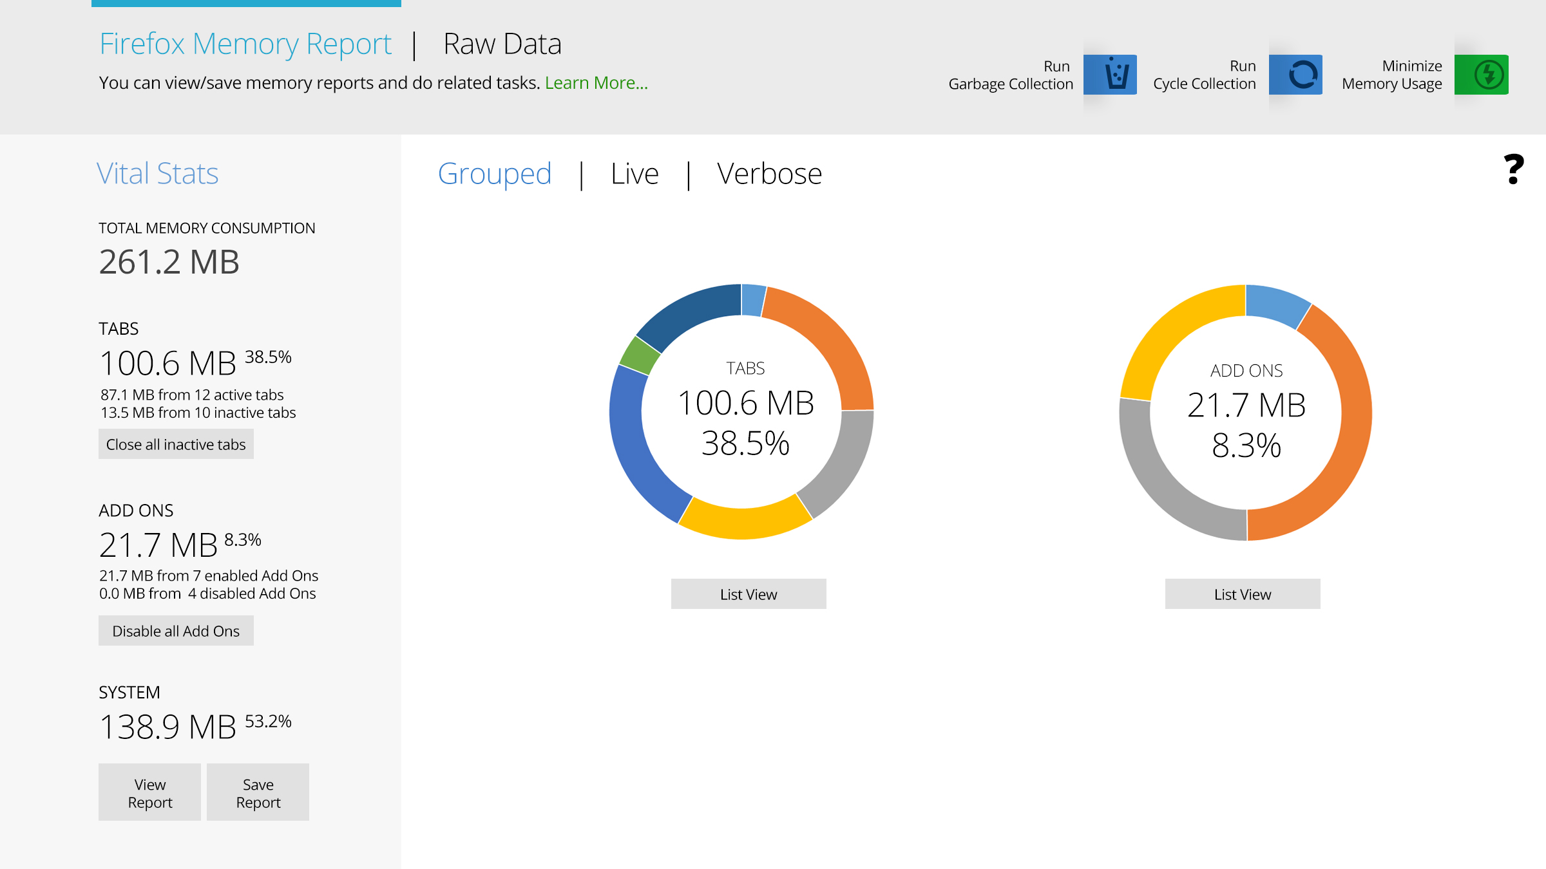1546x869 pixels.
Task: Click '21.7 MB from 7 enabled Add Ons'
Action: (x=209, y=575)
